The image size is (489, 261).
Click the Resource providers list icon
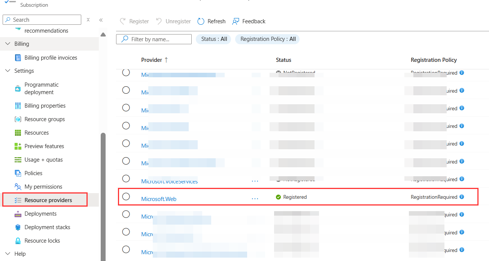[x=18, y=200]
